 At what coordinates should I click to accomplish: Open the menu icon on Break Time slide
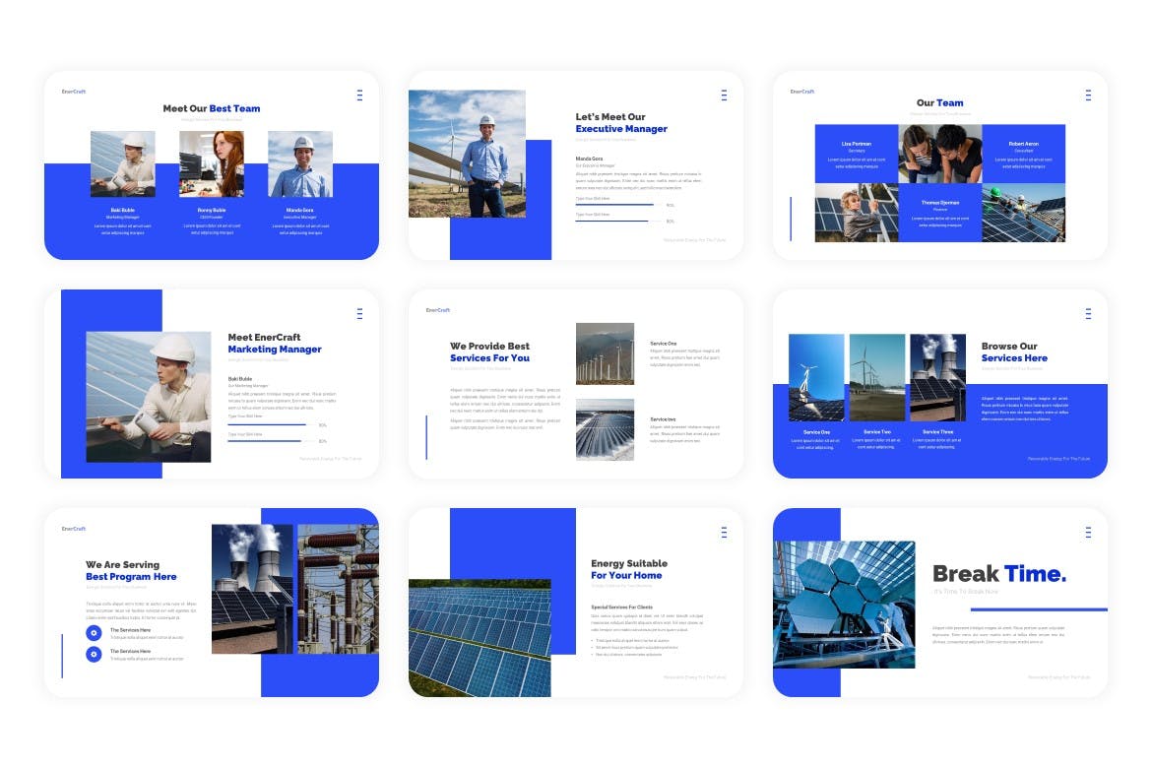pos(1088,533)
